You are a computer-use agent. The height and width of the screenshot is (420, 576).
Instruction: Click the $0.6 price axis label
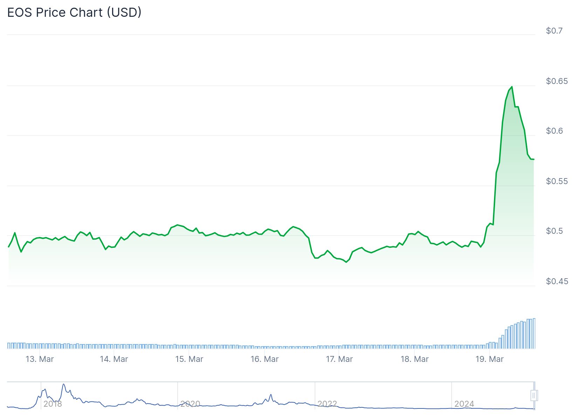point(554,131)
